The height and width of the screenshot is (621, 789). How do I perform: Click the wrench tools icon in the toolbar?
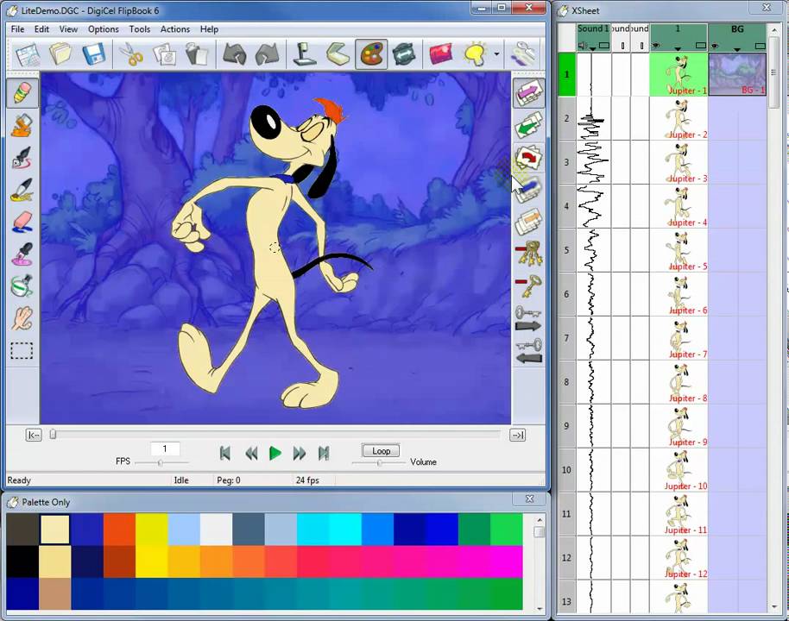523,54
